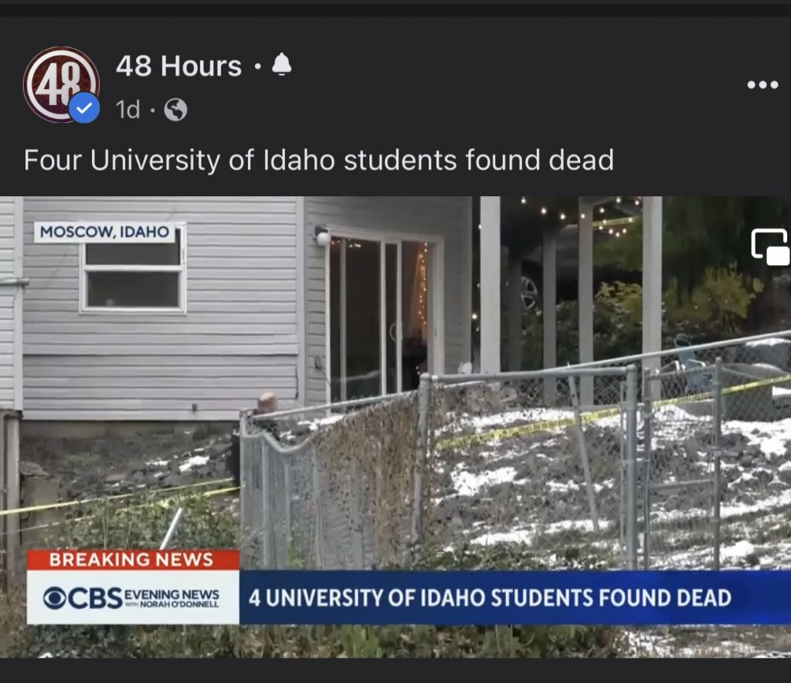The image size is (791, 683).
Task: Click the blue headline ticker text
Action: pos(490,598)
